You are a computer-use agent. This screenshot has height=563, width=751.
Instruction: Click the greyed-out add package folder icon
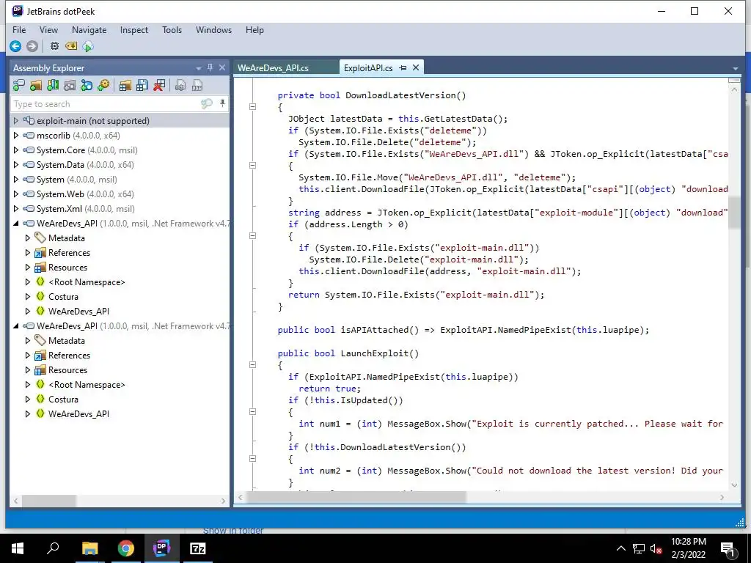click(70, 85)
